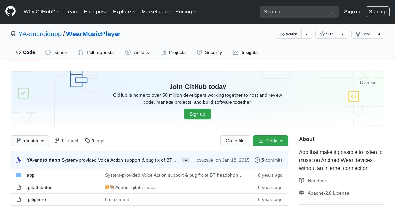Open the WearMusicPlayer repository link
This screenshot has width=395, height=207.
point(93,34)
